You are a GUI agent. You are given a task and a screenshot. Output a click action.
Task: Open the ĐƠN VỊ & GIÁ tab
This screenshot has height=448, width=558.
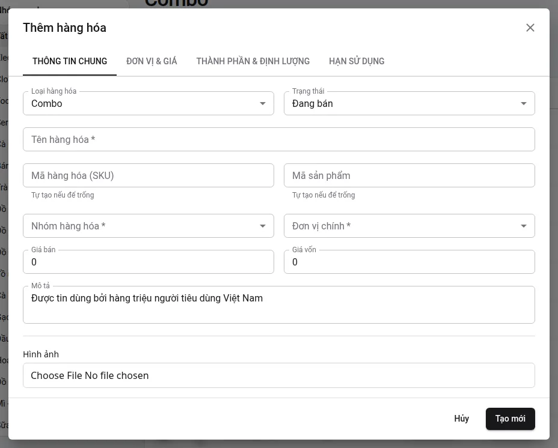(x=152, y=61)
